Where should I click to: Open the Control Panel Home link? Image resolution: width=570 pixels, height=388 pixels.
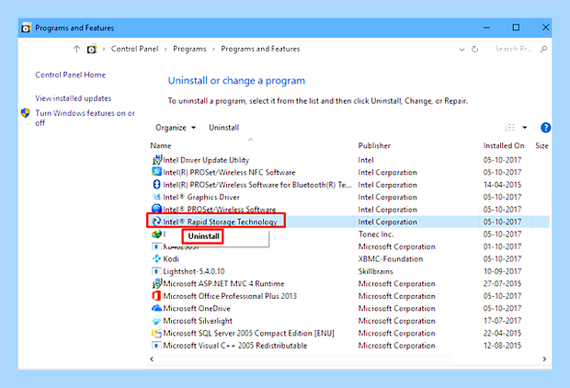[x=70, y=74]
